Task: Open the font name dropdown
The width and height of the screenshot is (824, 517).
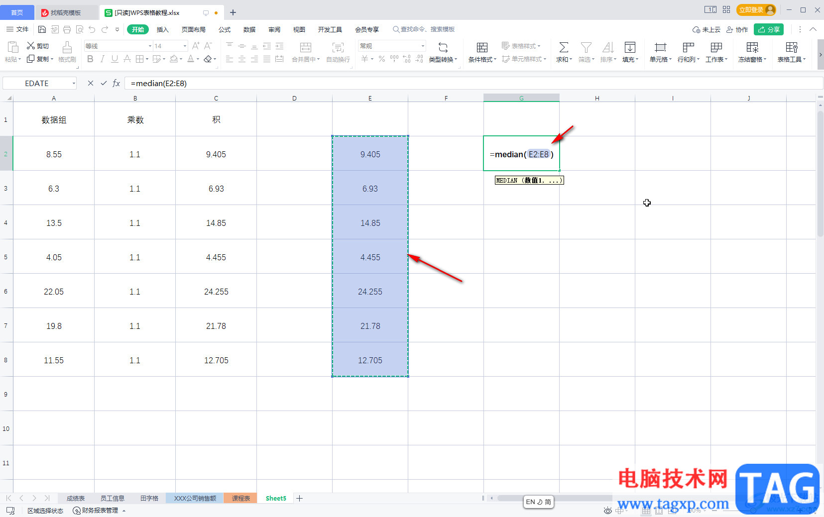Action: point(150,46)
